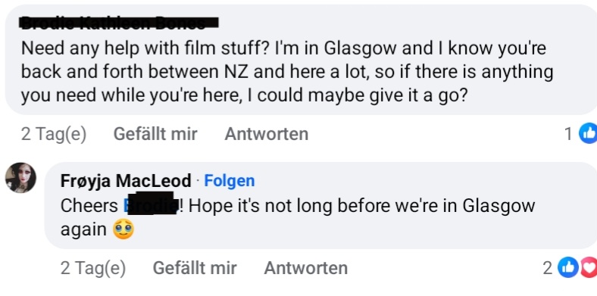
Task: Like Frøyja's reply with Gefällt mir
Action: point(195,268)
